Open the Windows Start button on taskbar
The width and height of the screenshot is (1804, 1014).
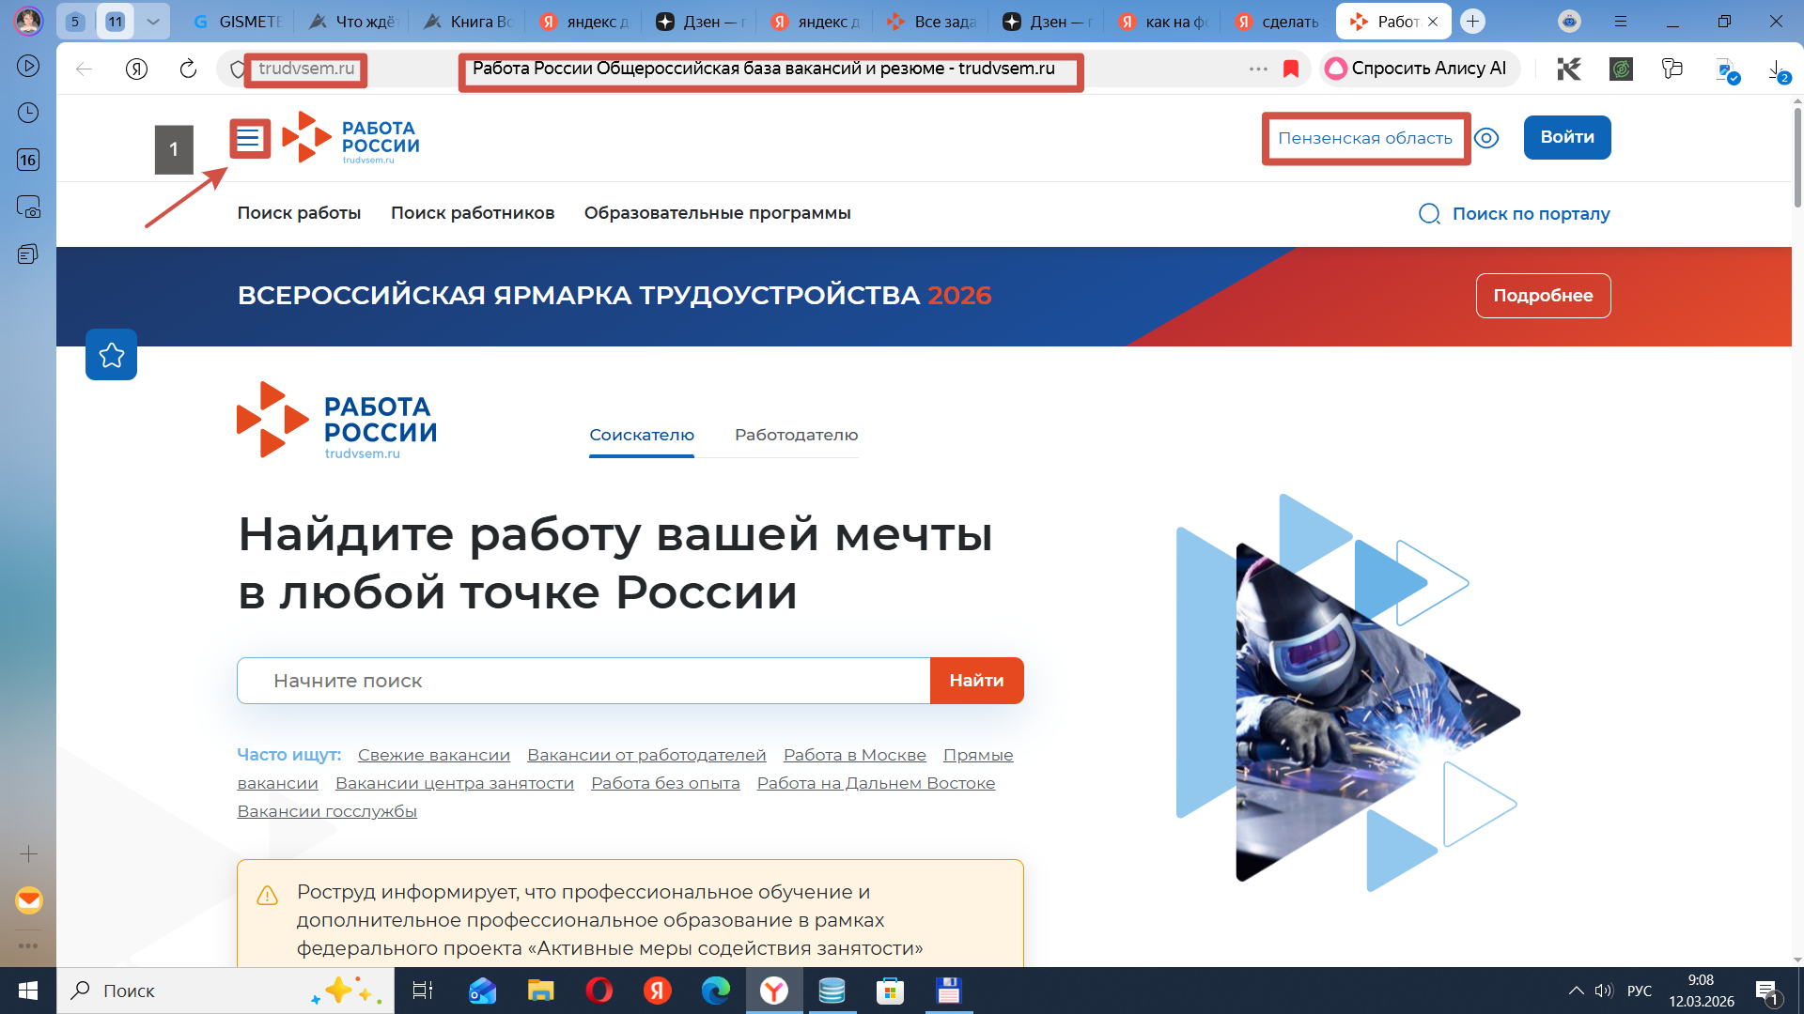(x=27, y=991)
